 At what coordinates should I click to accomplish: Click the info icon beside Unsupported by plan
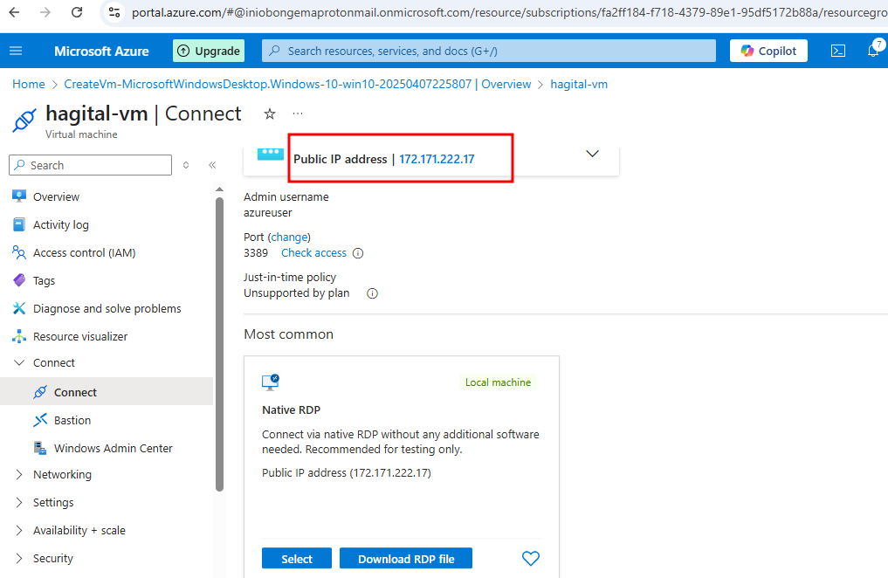[x=372, y=293]
